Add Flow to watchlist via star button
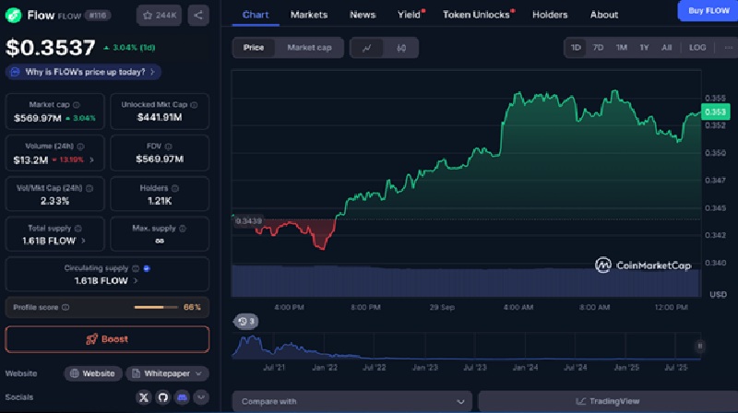This screenshot has height=413, width=738. pos(159,15)
